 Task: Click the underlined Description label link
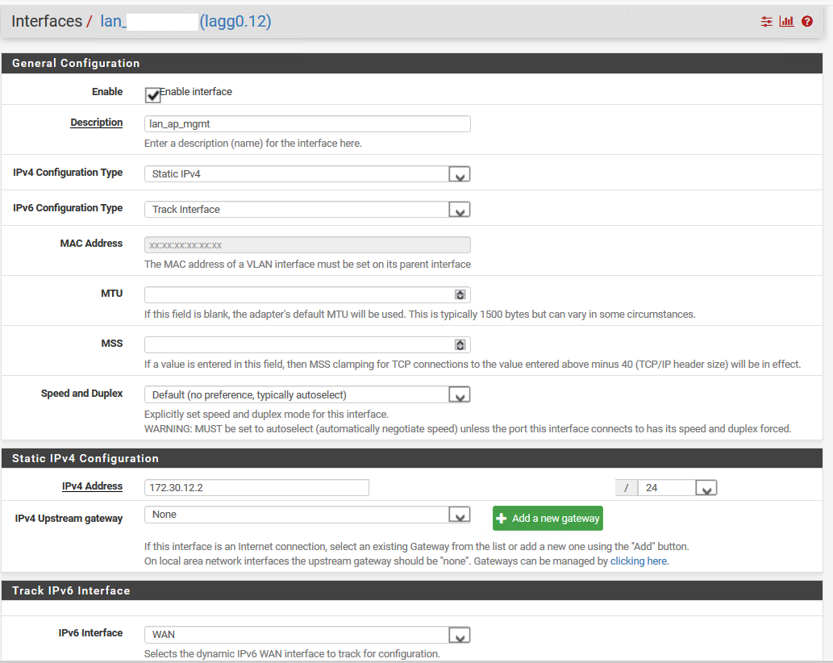pyautogui.click(x=96, y=122)
